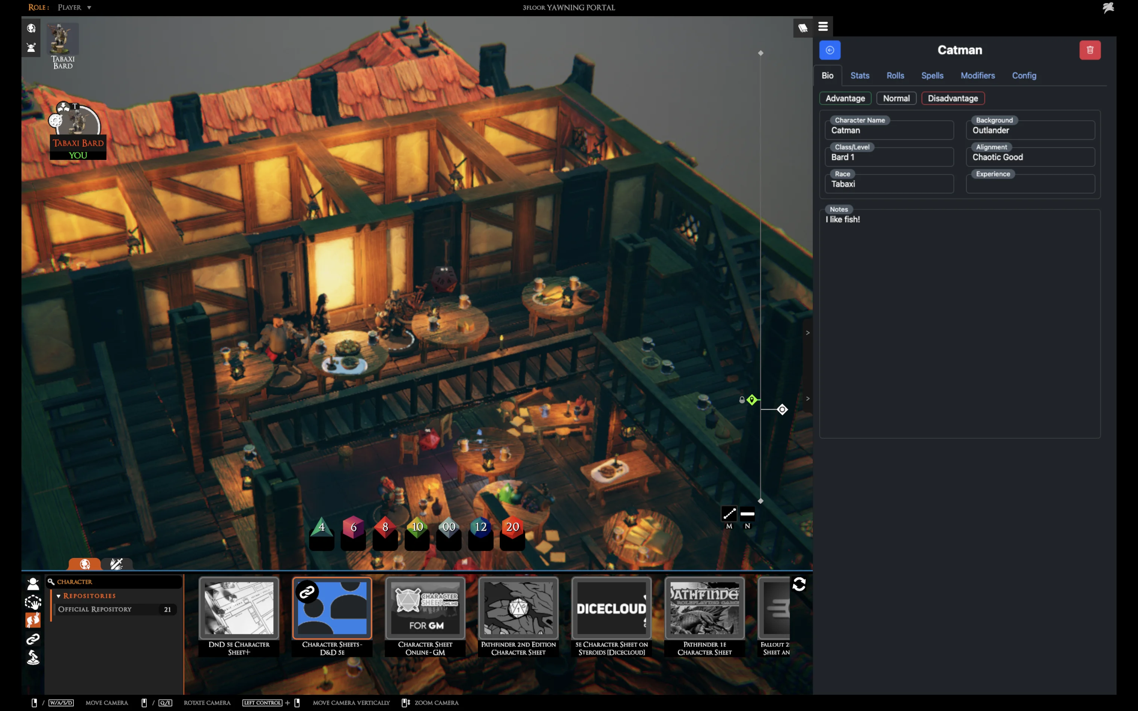This screenshot has width=1138, height=711.
Task: Open the Stats tab
Action: pos(860,76)
